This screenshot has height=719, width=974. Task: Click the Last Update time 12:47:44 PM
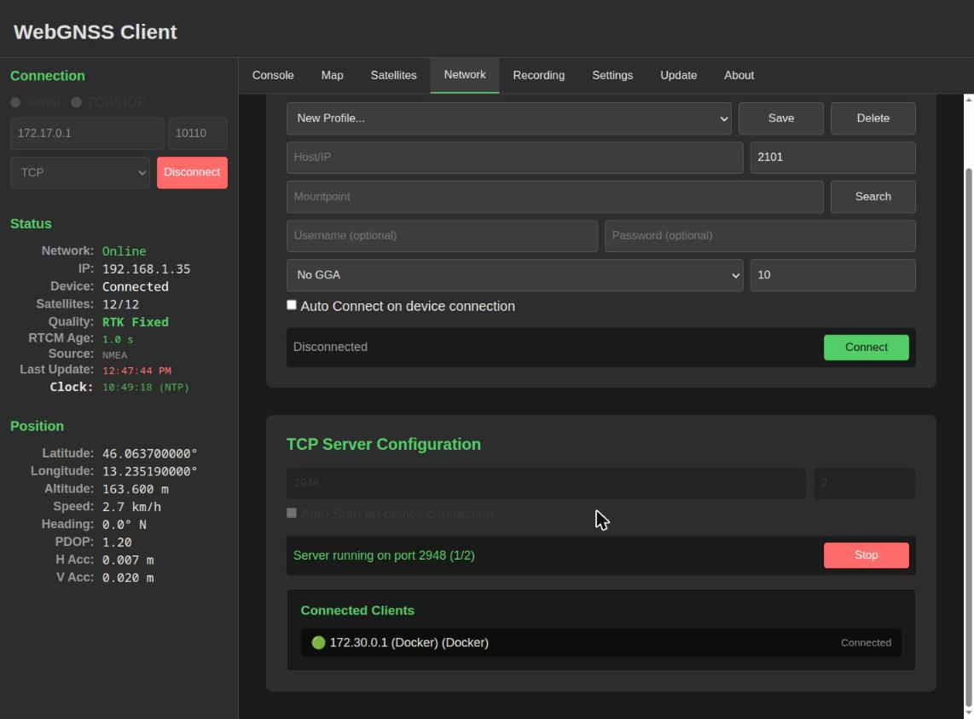point(136,371)
